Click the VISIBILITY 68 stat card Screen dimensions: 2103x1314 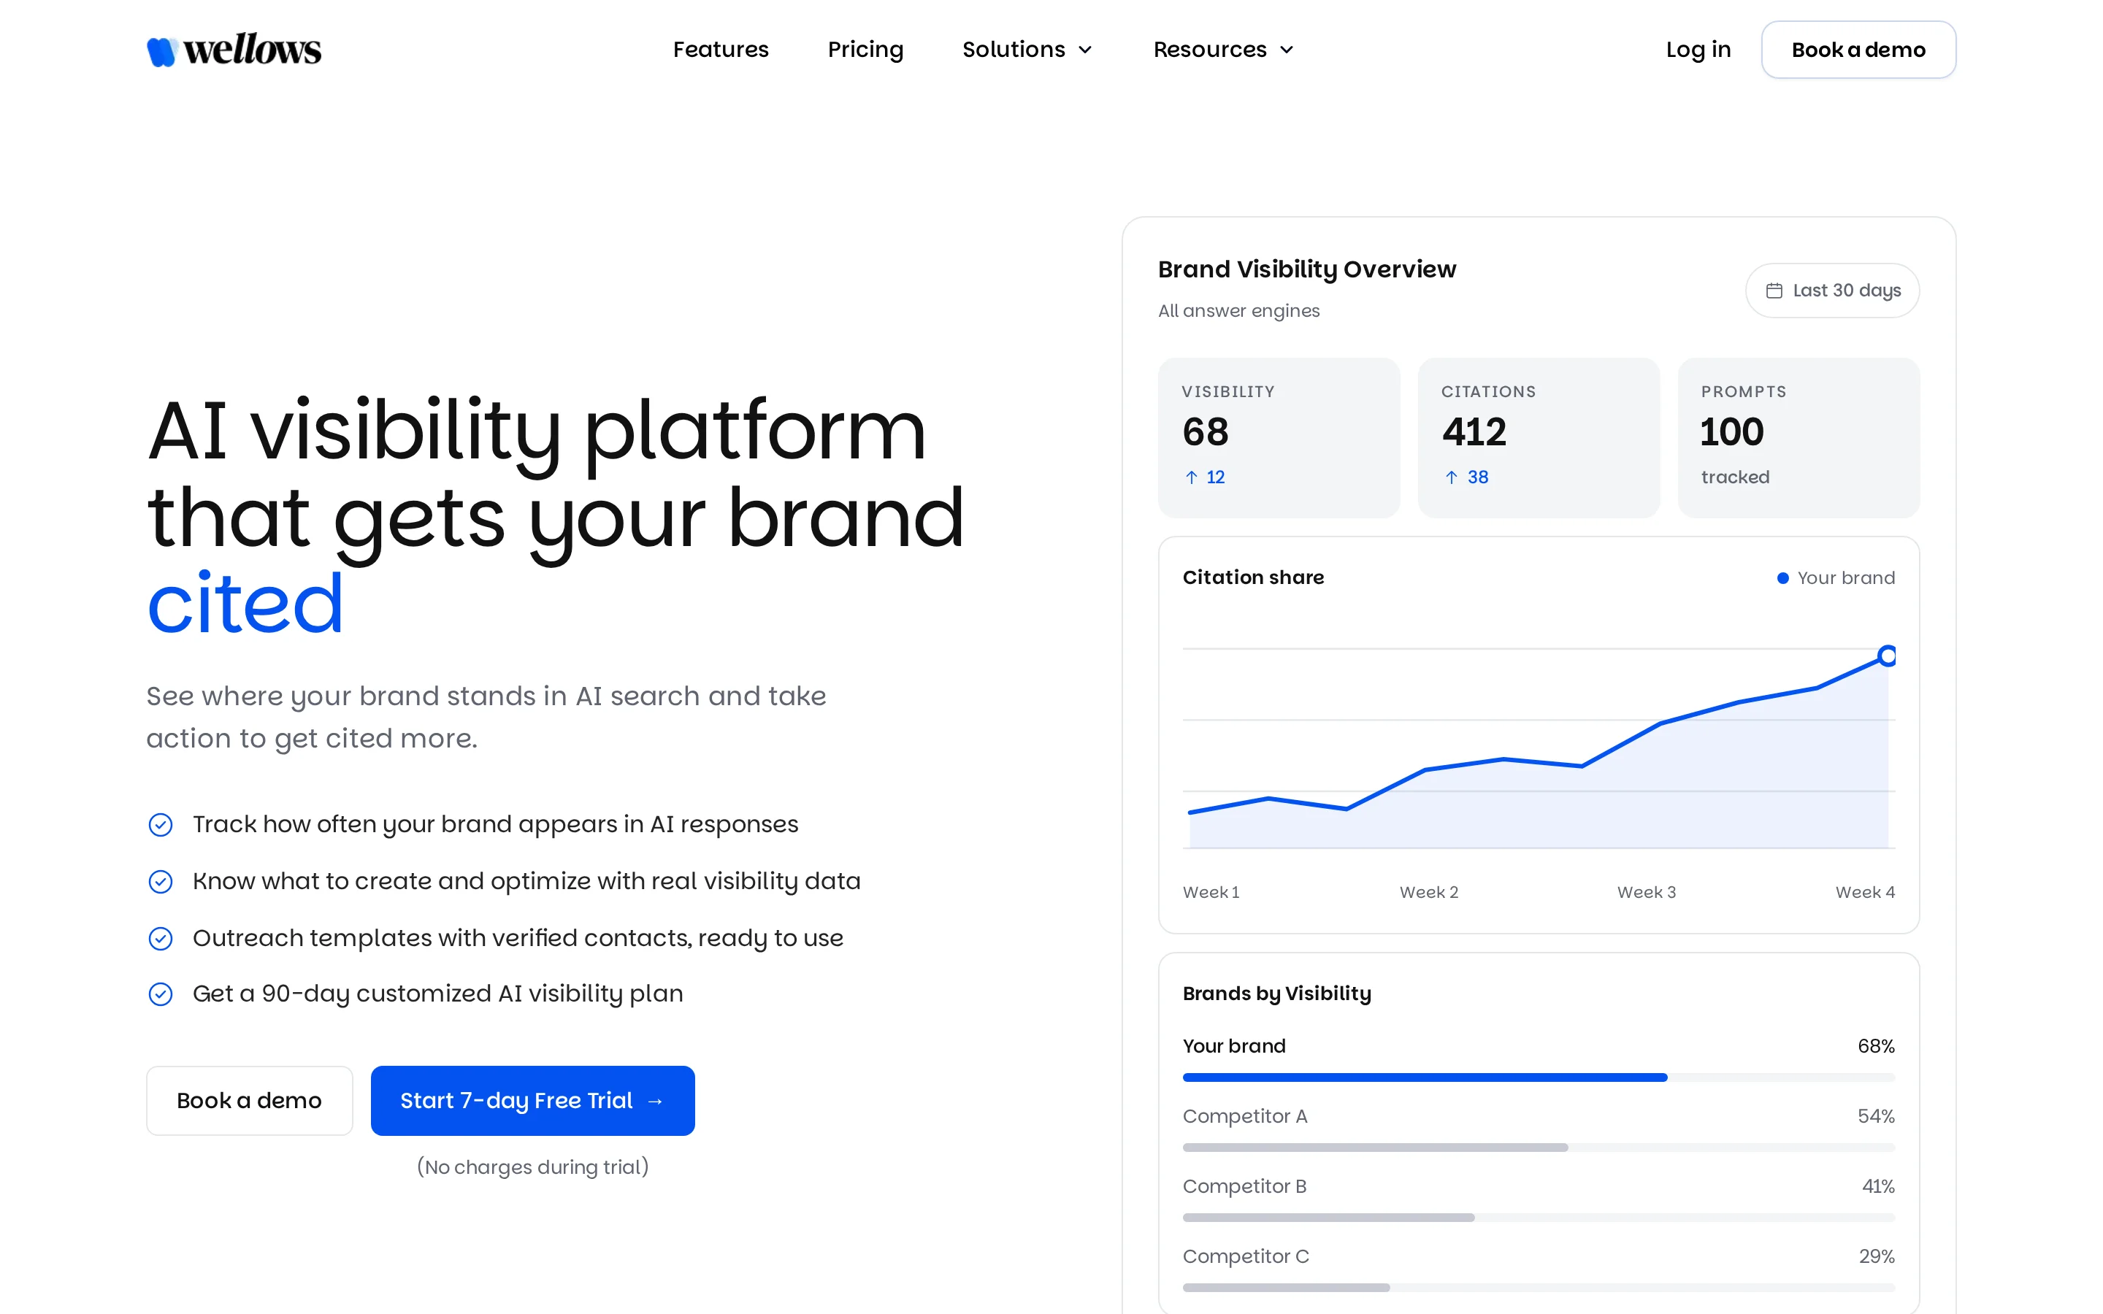(1279, 437)
